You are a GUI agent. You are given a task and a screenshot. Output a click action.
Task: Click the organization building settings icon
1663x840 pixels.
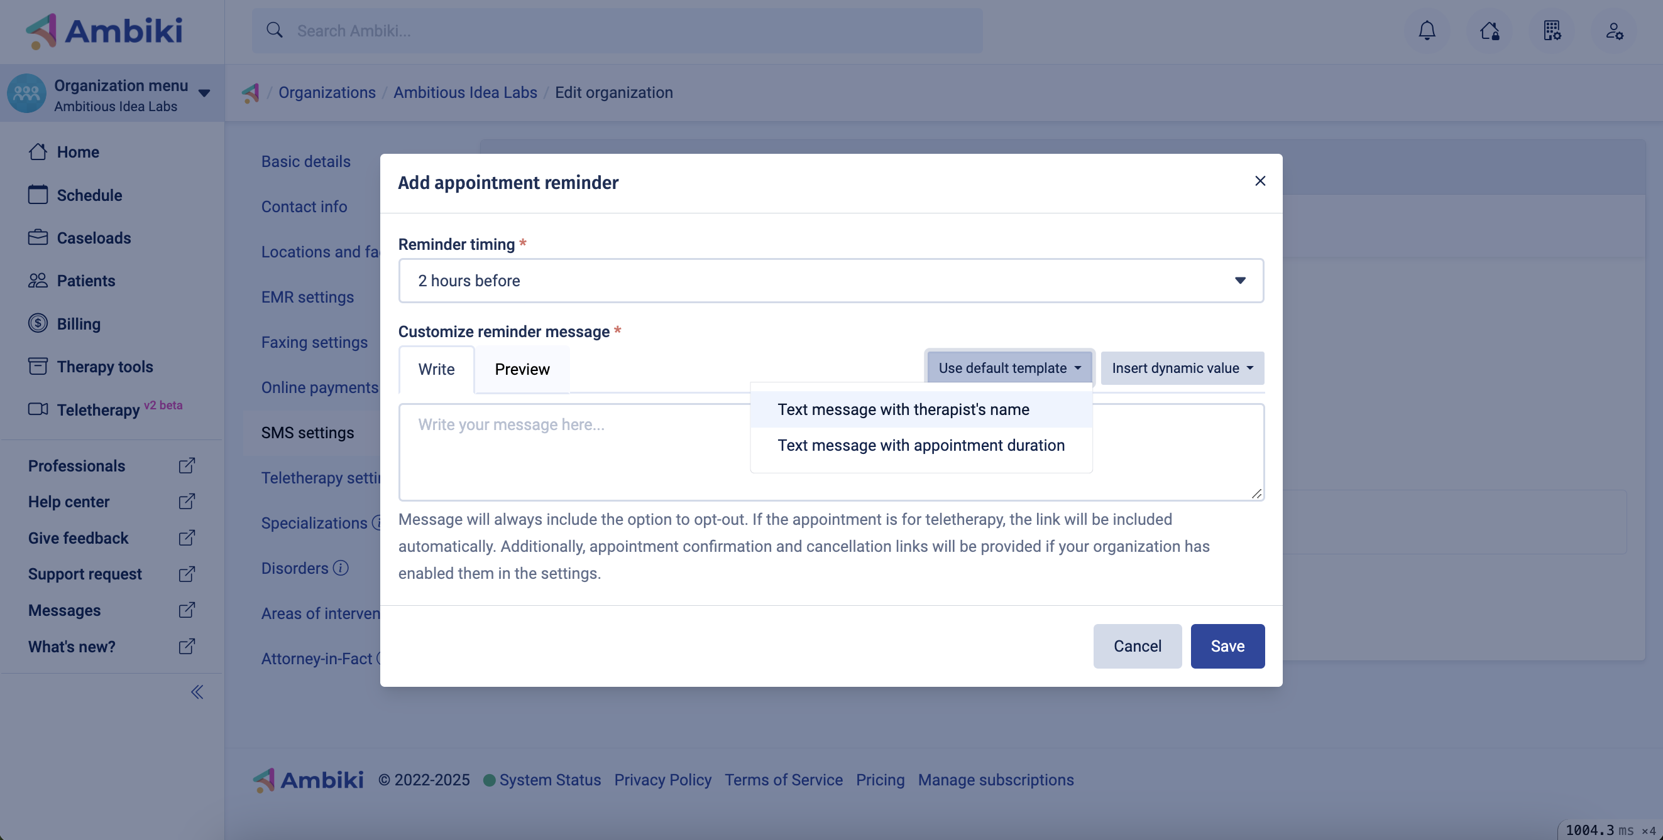tap(1552, 30)
